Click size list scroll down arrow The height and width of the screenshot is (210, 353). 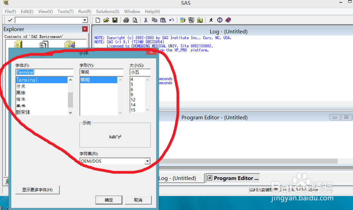pyautogui.click(x=148, y=110)
